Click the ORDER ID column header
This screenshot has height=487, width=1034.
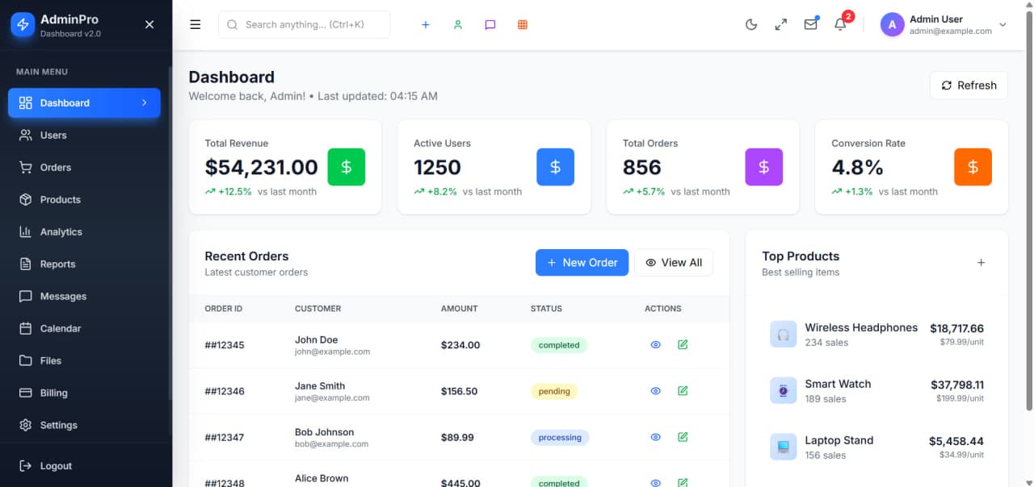point(224,309)
